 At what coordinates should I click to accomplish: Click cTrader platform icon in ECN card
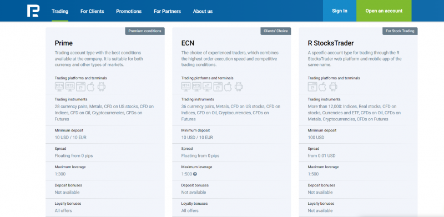coord(207,87)
